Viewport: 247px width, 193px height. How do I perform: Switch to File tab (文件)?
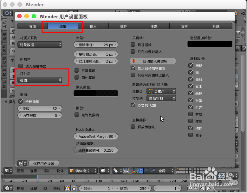pos(185,26)
